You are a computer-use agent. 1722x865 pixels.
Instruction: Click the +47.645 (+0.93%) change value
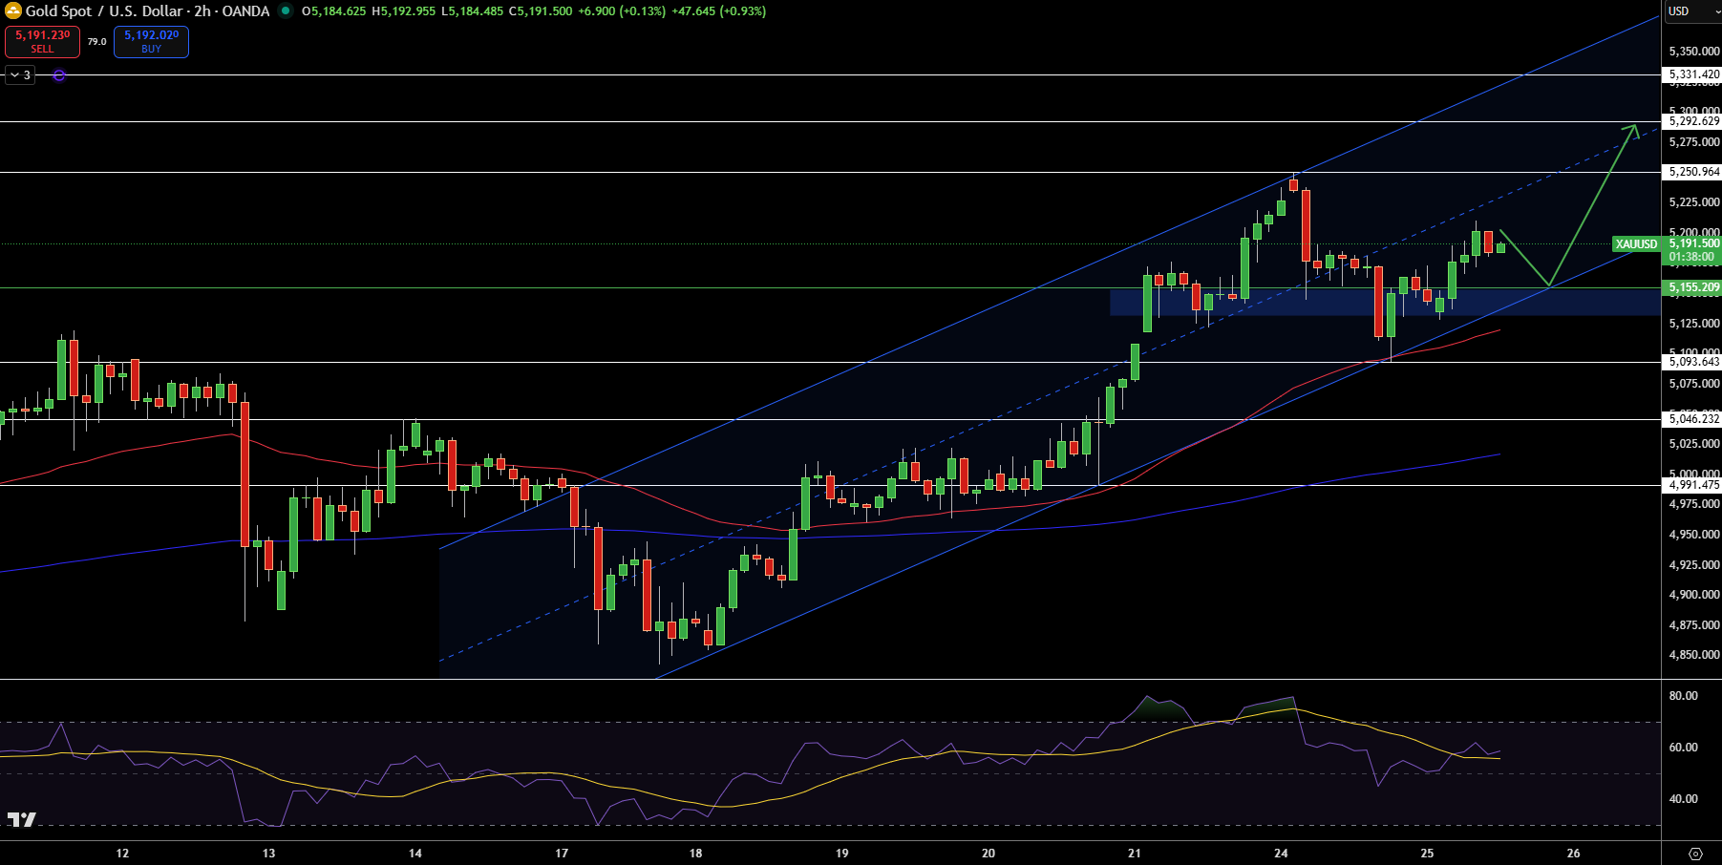[719, 11]
